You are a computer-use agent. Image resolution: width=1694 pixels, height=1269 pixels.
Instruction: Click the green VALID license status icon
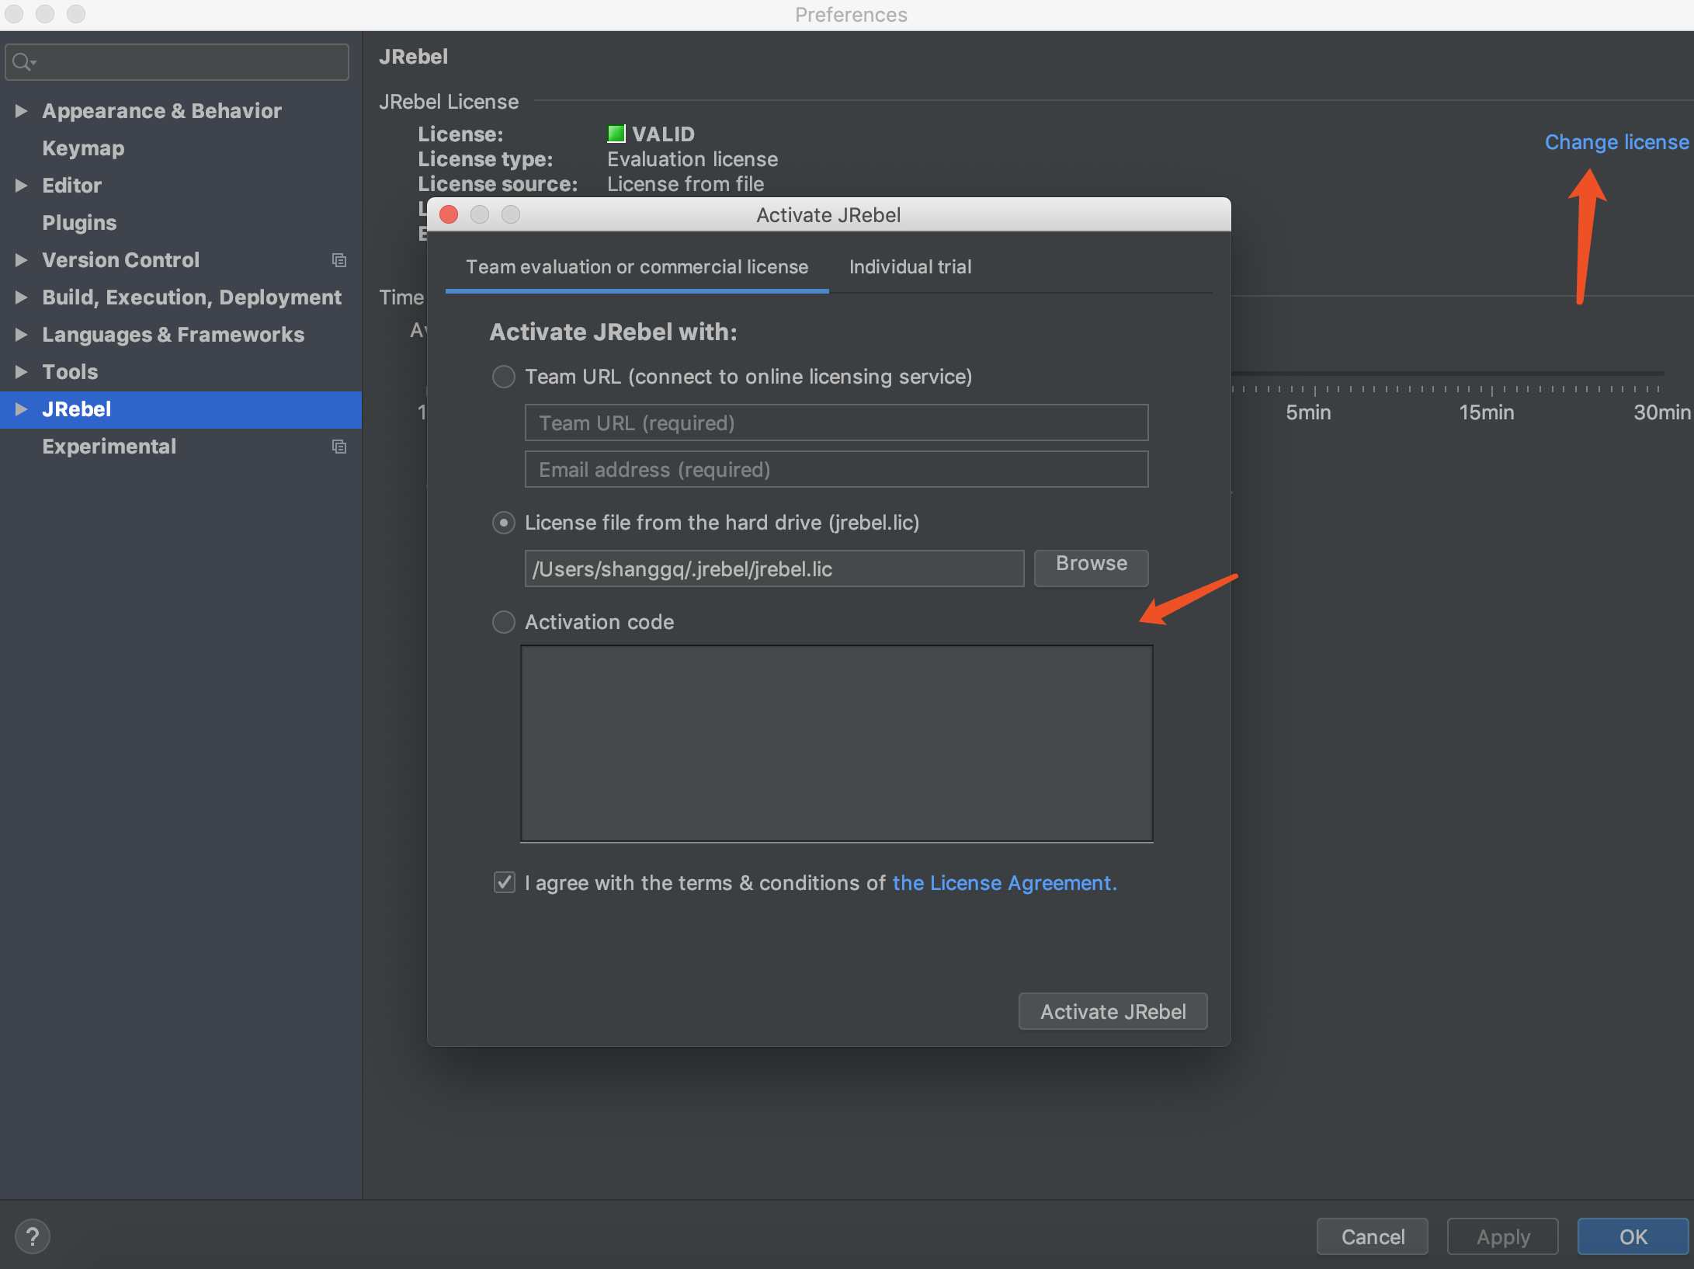(x=616, y=134)
